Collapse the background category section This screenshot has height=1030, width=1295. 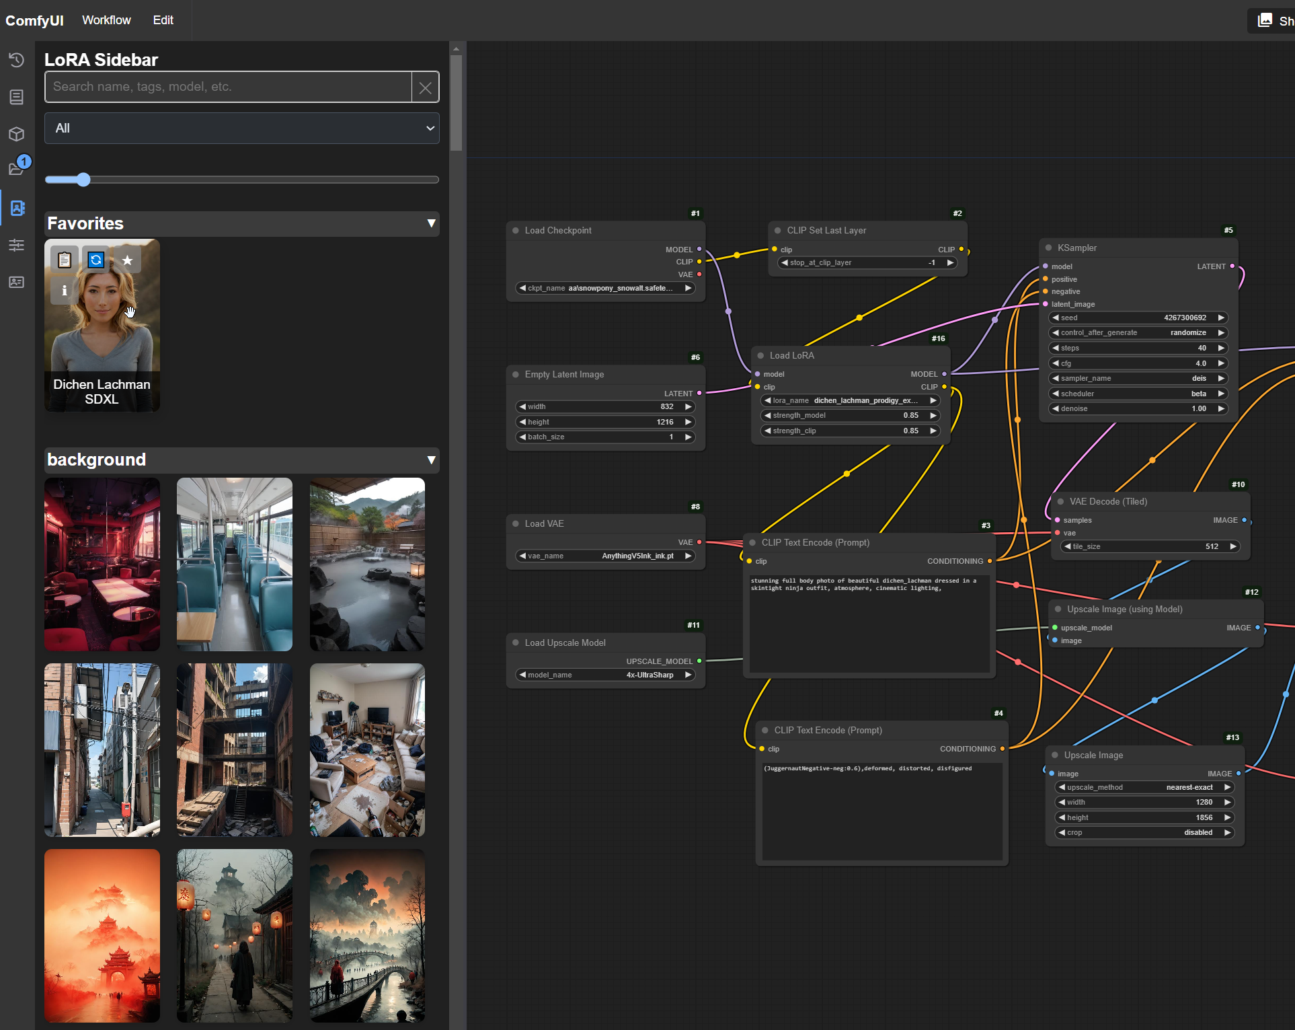coord(431,459)
